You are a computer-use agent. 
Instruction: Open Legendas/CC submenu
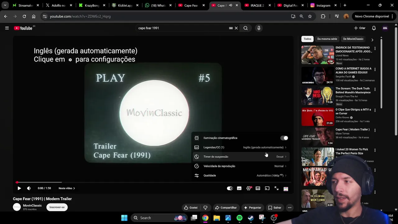point(241,147)
